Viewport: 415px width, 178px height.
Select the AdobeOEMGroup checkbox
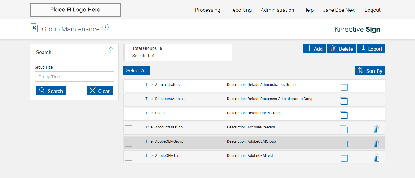[129, 143]
